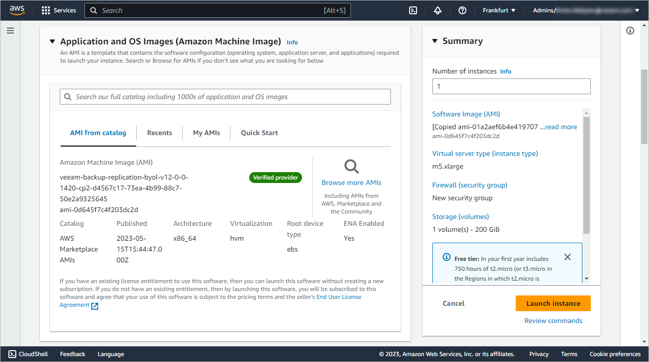Click the '1 volume(s) - 200 GiB' text
The height and width of the screenshot is (362, 649).
[x=466, y=229]
